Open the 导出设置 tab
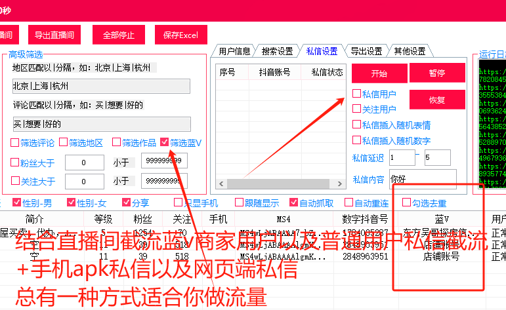This screenshot has height=310, width=506. [x=366, y=51]
